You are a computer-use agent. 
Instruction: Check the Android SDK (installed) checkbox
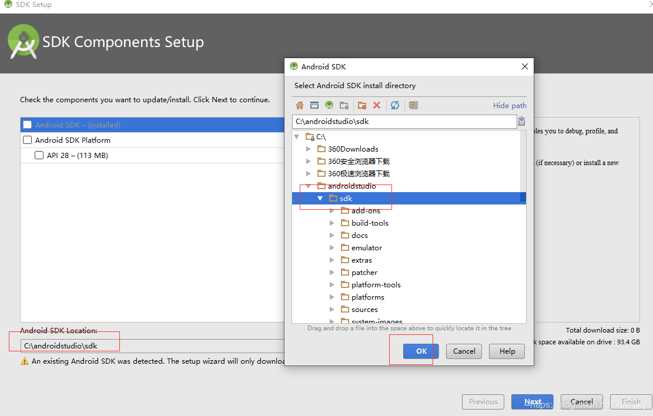(28, 125)
